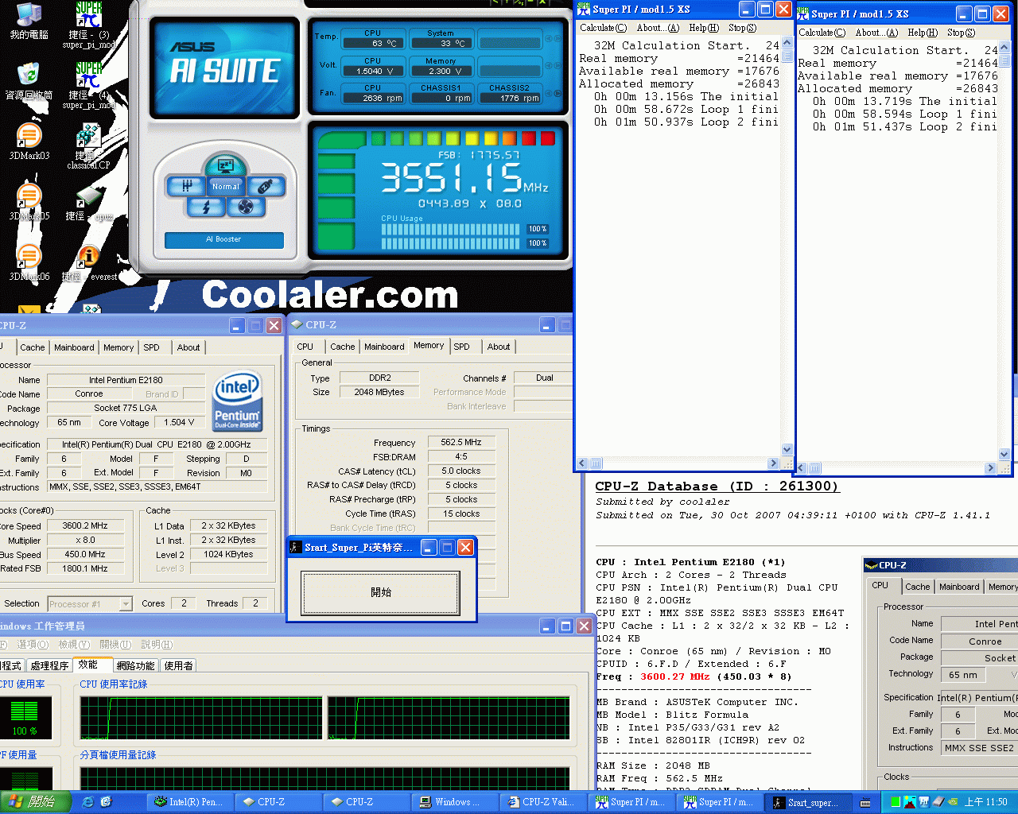Open 使用者 tab in Task Manager
The width and height of the screenshot is (1018, 814).
pos(178,665)
